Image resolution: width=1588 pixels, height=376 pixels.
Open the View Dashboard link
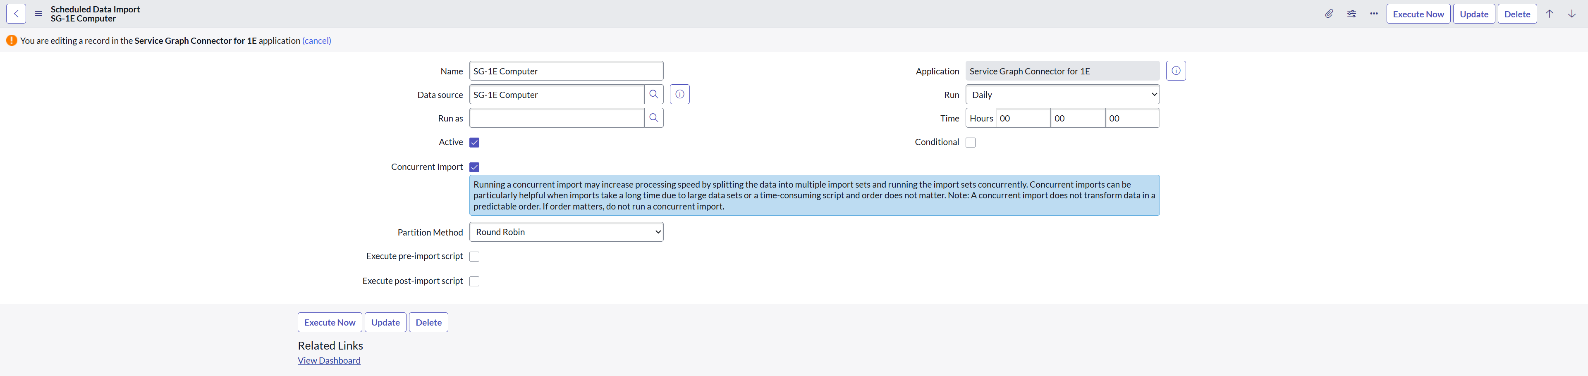point(329,361)
